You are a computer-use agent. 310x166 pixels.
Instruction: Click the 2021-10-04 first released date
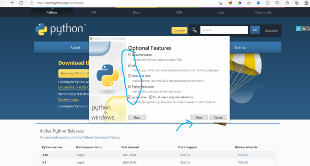[129, 155]
